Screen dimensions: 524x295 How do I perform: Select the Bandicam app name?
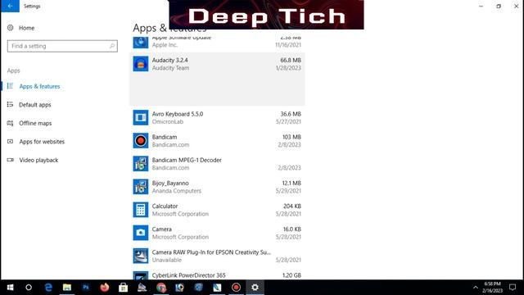coord(165,137)
